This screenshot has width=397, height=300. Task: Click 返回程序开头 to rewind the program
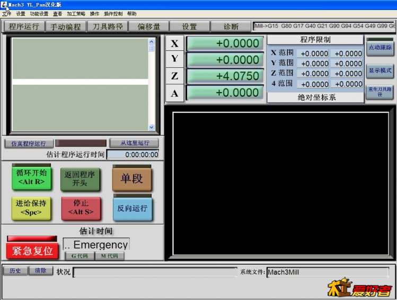pos(80,178)
